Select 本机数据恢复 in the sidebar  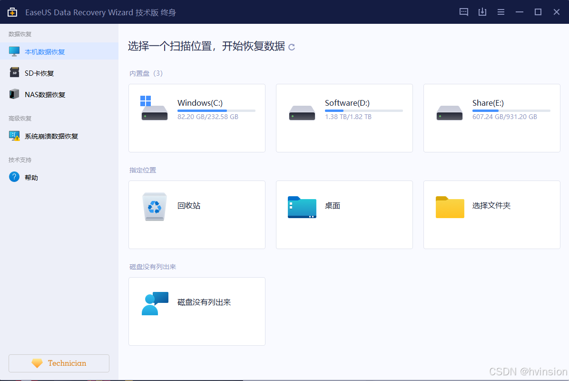point(59,51)
